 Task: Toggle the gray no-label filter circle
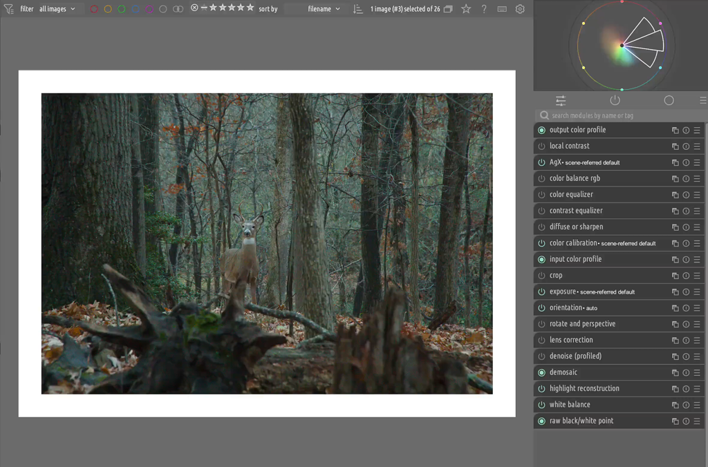click(163, 9)
